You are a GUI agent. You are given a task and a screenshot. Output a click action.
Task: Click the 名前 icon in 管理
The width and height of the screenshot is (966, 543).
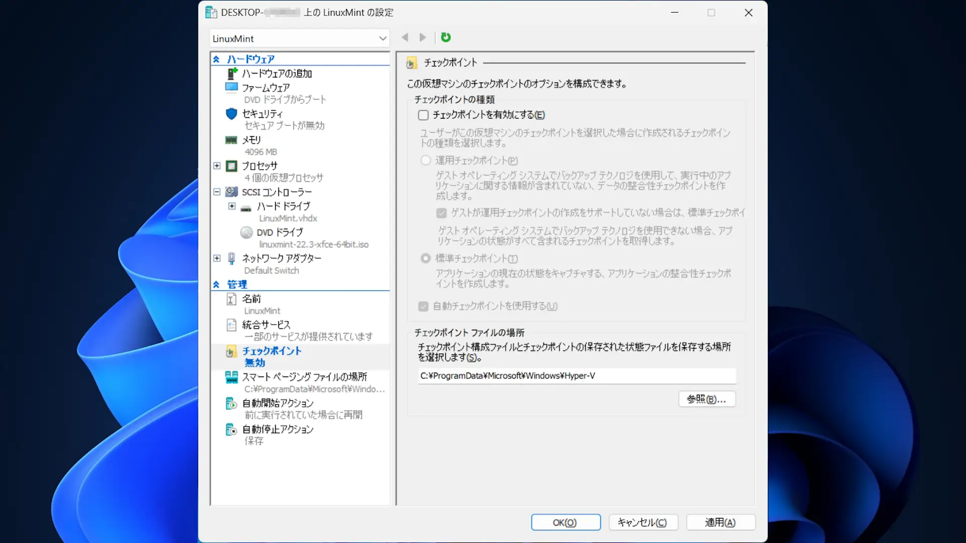pyautogui.click(x=231, y=299)
